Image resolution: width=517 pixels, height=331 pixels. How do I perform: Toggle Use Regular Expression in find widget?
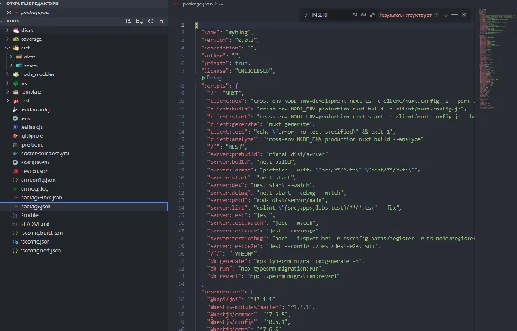pyautogui.click(x=372, y=15)
